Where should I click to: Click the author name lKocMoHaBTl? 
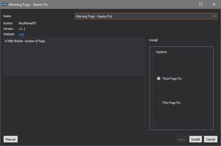point(27,23)
